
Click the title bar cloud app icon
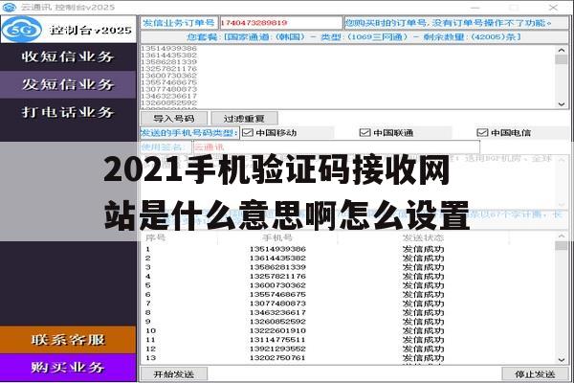click(9, 7)
